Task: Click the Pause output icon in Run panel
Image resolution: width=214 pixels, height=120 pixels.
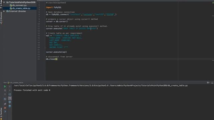Action: click(x=5, y=94)
